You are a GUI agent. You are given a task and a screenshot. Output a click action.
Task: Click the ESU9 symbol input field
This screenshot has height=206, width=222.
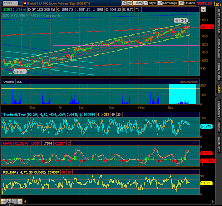pos(11,3)
